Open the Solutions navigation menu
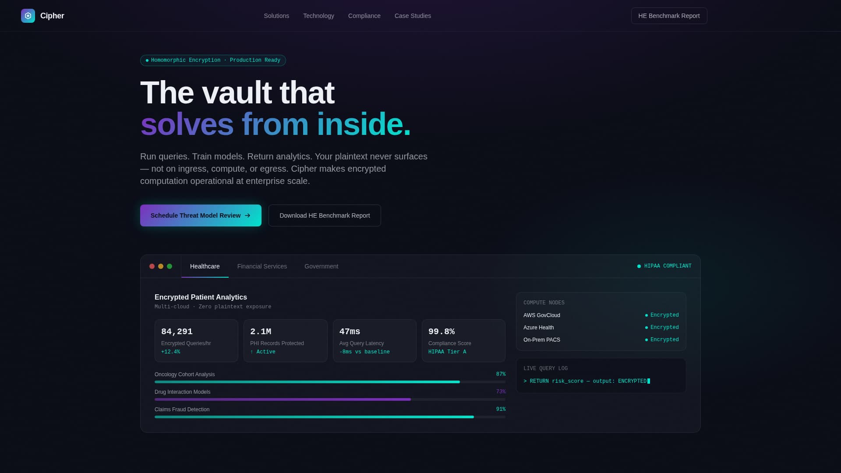Screen dimensions: 841x473 (x=276, y=16)
